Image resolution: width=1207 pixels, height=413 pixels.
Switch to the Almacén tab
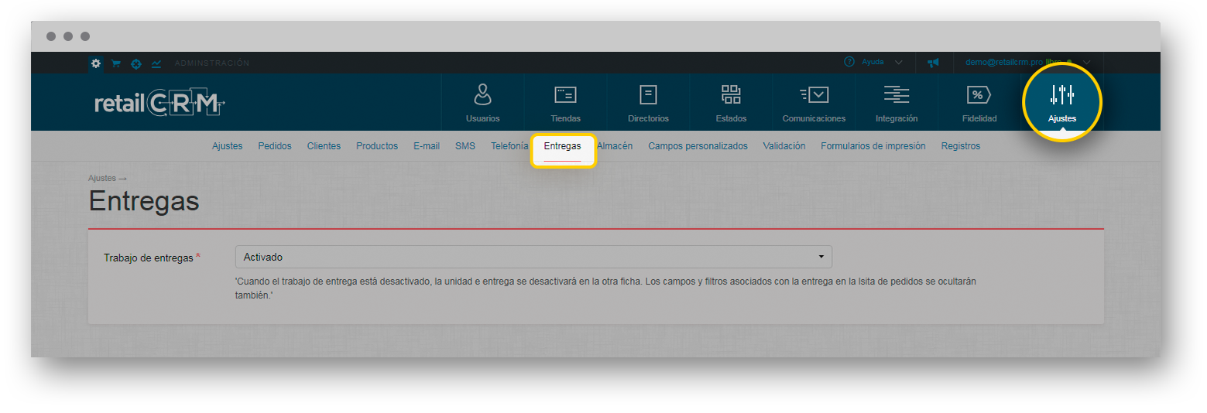(x=615, y=146)
